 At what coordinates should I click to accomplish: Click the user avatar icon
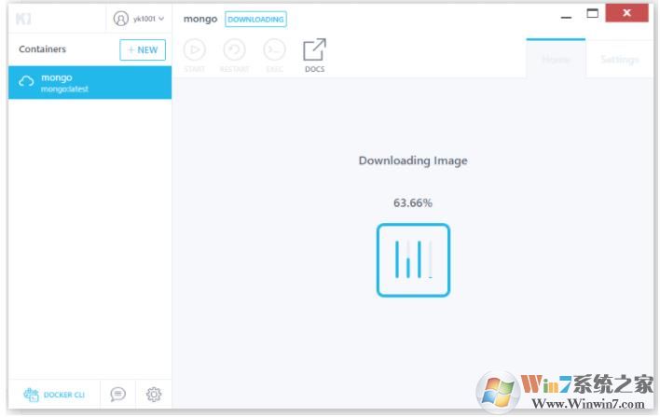tap(121, 19)
